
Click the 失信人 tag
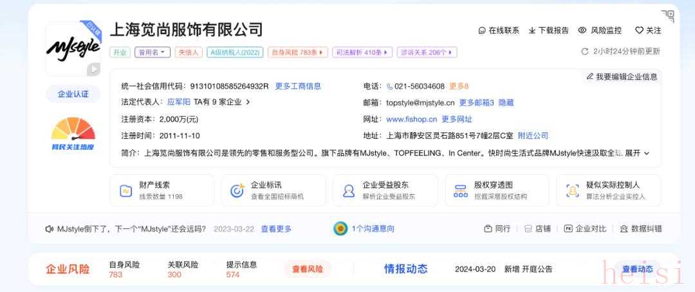pyautogui.click(x=189, y=52)
